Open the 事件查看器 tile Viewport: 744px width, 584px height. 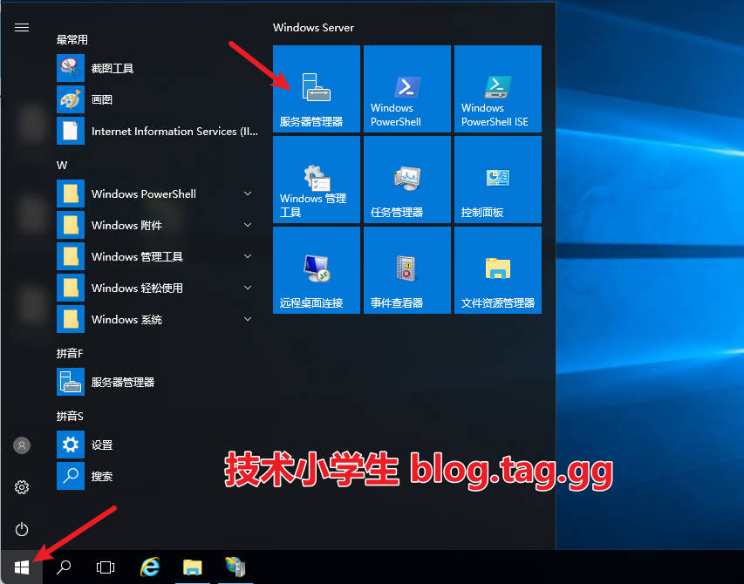[406, 270]
